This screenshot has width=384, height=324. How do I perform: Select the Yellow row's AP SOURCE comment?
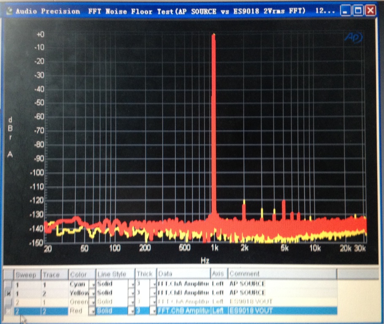click(x=247, y=293)
